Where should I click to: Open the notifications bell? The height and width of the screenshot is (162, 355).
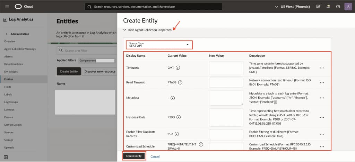click(328, 7)
